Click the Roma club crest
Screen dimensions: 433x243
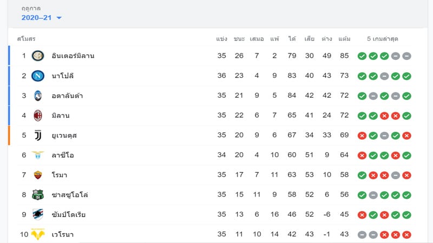pyautogui.click(x=38, y=175)
